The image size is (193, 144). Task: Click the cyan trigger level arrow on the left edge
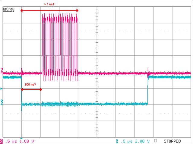click(1, 88)
